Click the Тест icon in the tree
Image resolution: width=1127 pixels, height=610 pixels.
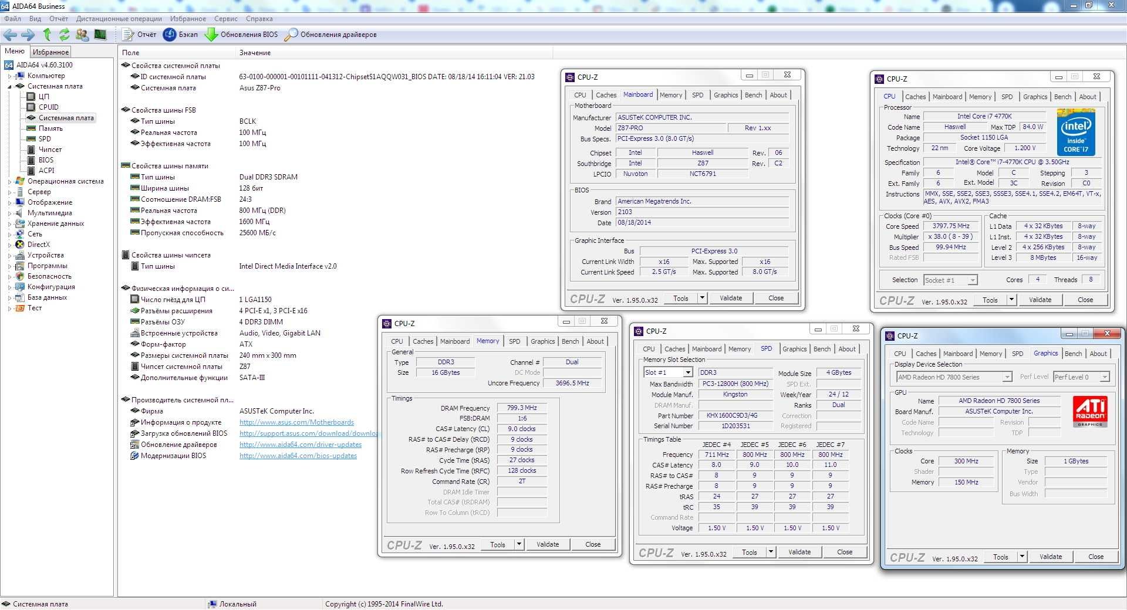pyautogui.click(x=20, y=308)
